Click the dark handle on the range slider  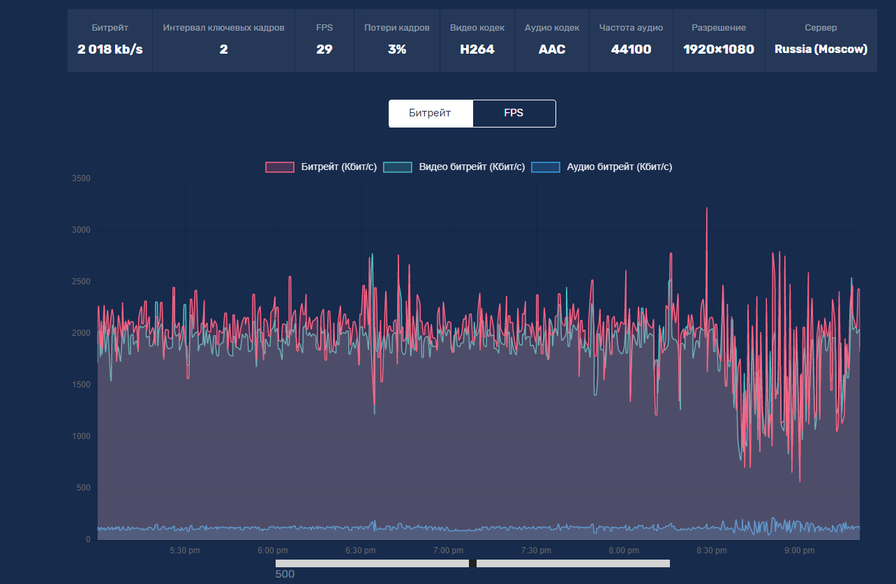(472, 563)
